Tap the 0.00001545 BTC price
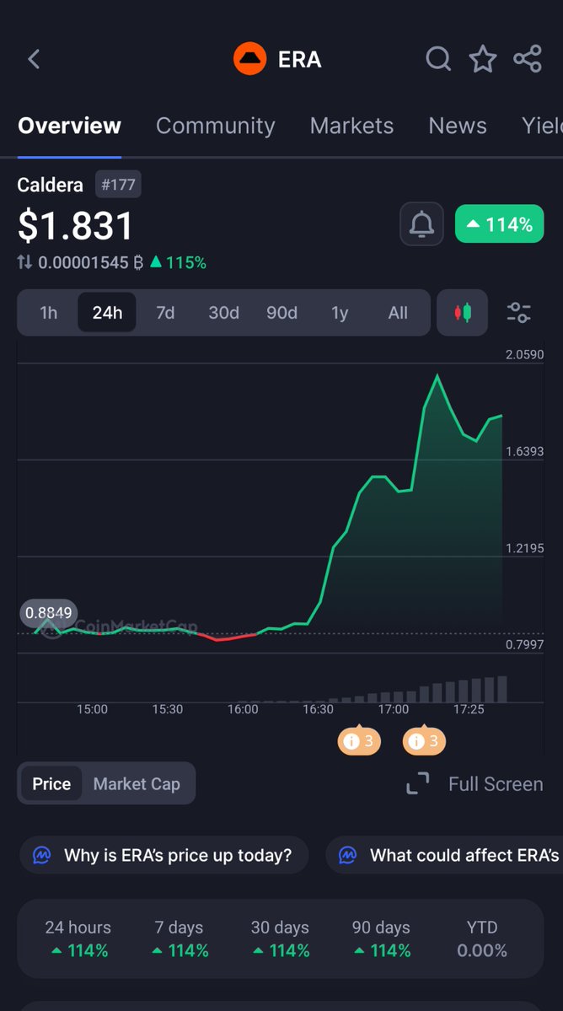 tap(90, 262)
